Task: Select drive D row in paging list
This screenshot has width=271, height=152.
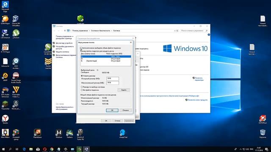Action: (x=106, y=59)
